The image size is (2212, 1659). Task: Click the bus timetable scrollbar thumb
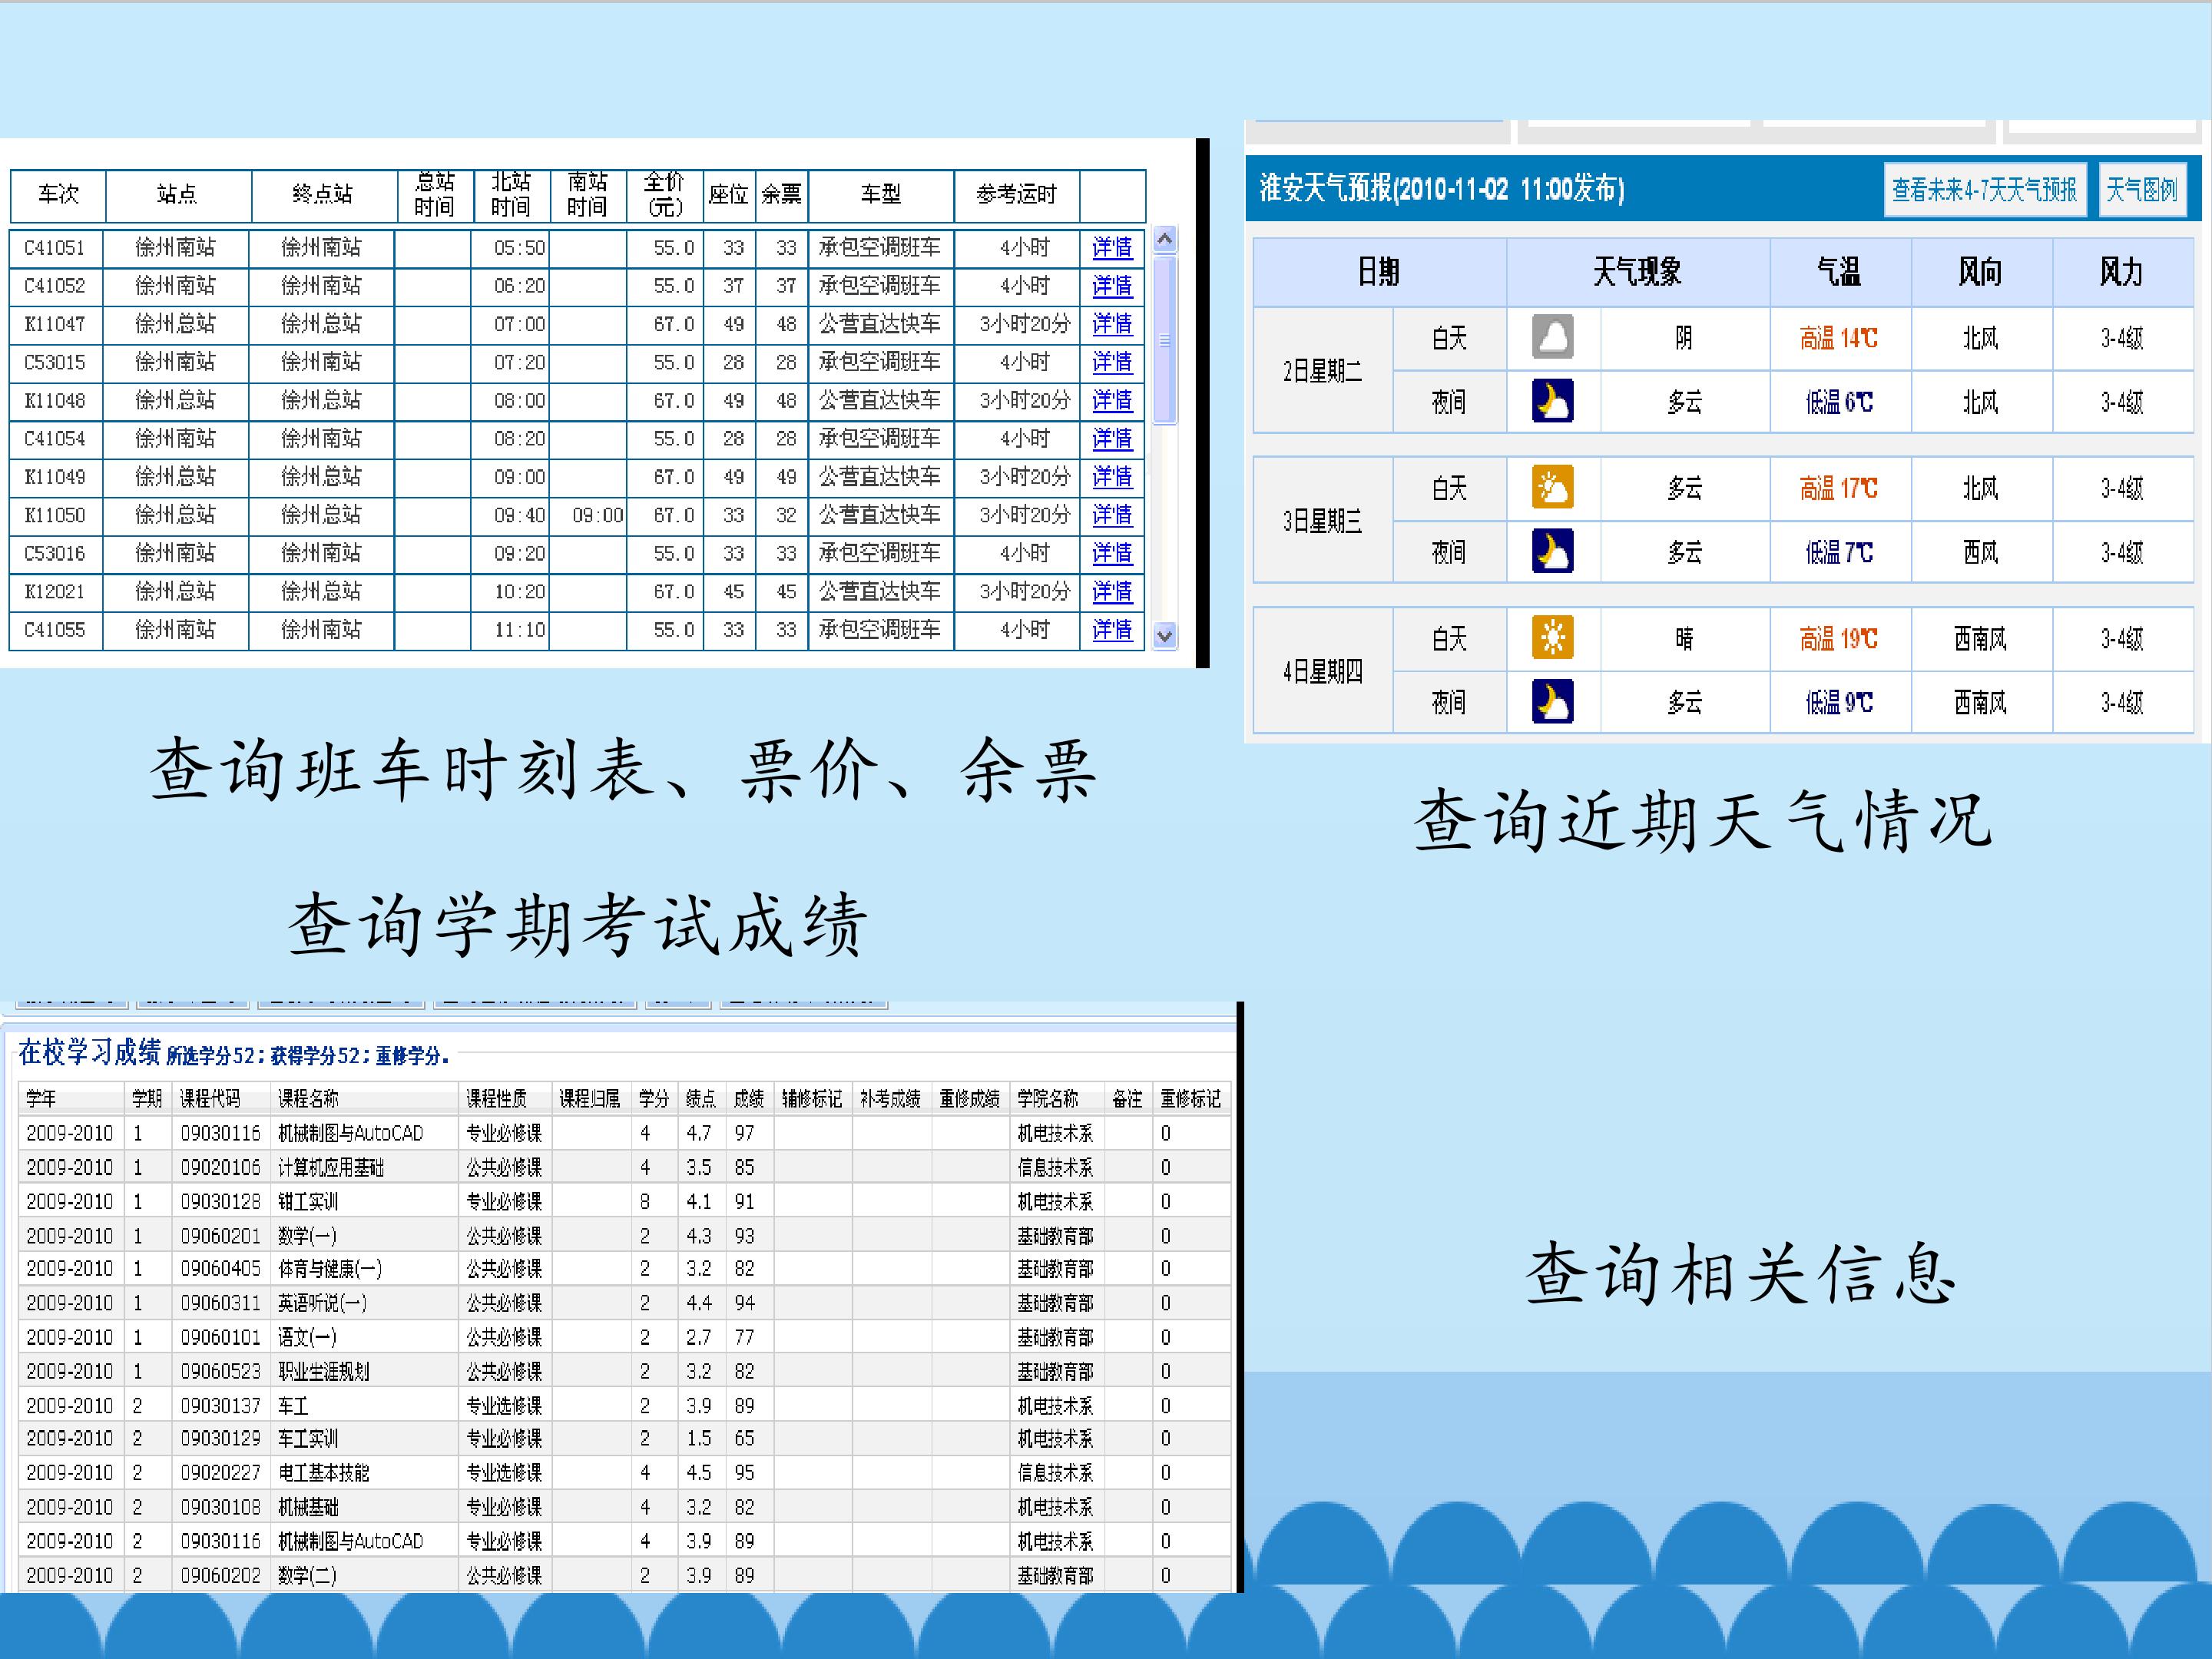coord(1164,340)
